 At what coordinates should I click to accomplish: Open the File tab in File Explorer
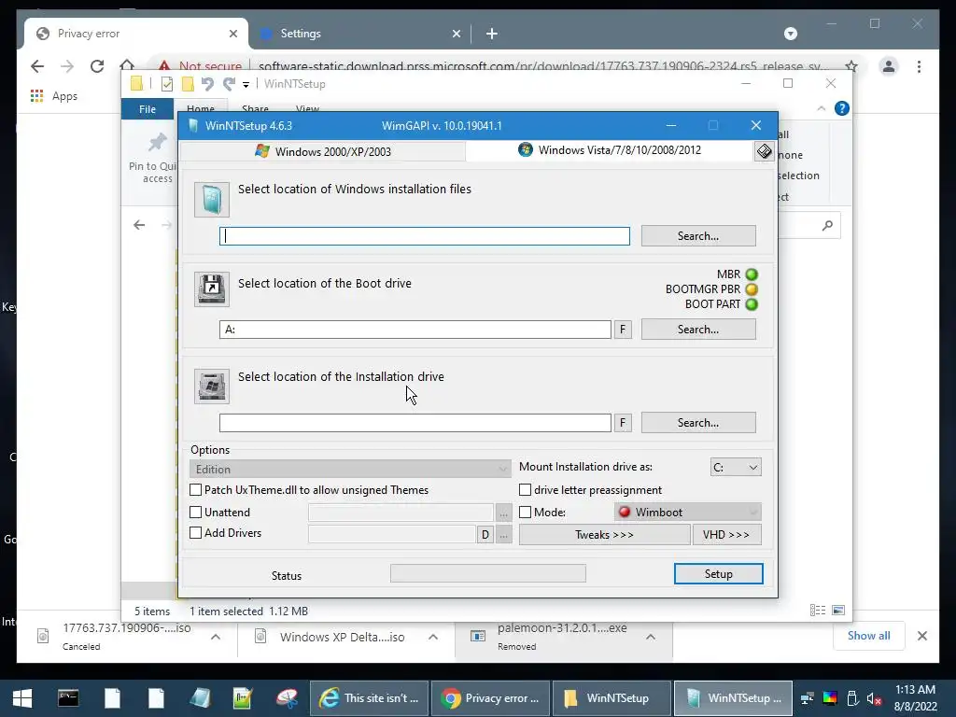pos(147,109)
